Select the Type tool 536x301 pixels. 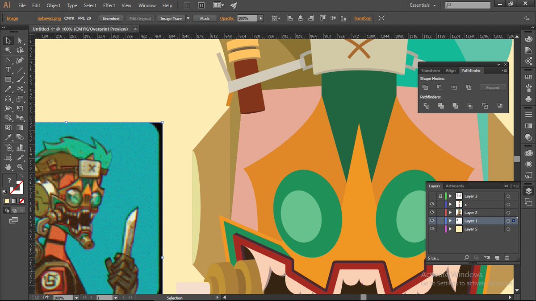tap(8, 70)
